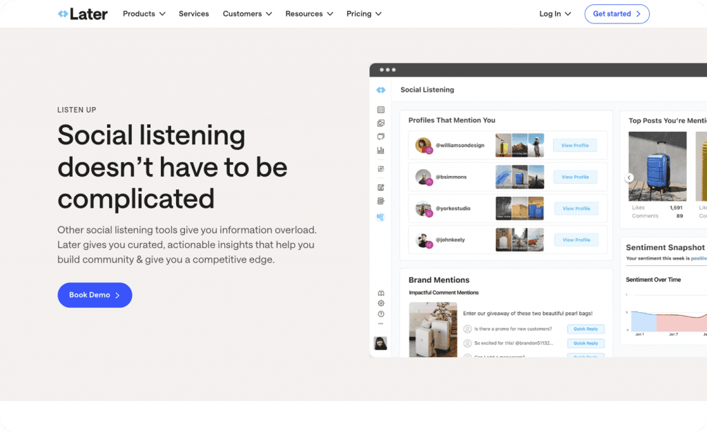
Task: Select the highlighted social listening sidebar icon
Action: [381, 218]
